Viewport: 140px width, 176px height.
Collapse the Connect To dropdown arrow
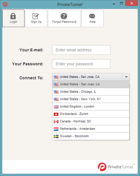126,77
